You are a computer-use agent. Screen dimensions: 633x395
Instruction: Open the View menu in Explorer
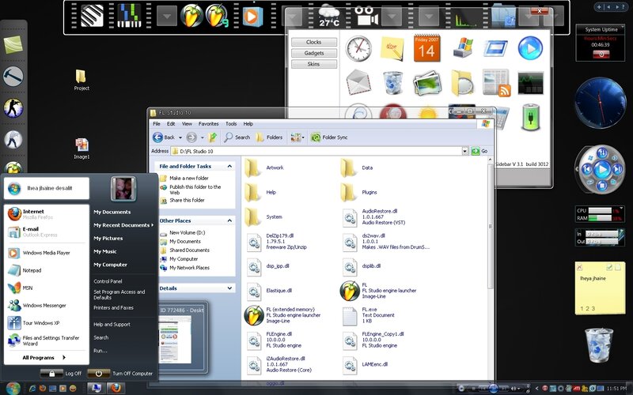click(x=187, y=124)
